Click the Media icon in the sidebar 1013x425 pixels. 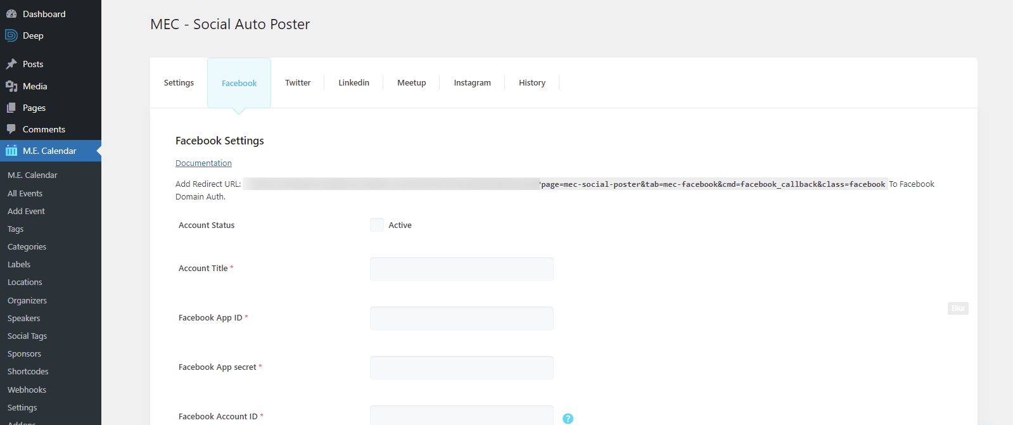tap(11, 86)
